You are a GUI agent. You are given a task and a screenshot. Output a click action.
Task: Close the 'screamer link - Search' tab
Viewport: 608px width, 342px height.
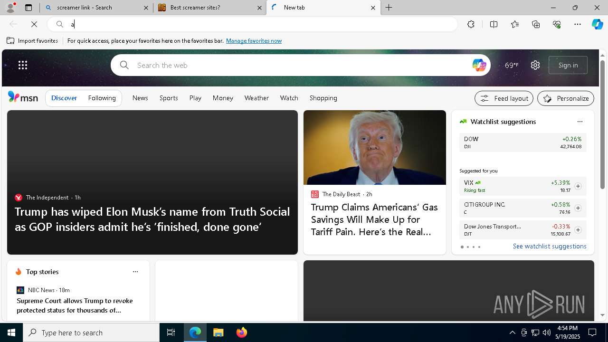tap(146, 8)
